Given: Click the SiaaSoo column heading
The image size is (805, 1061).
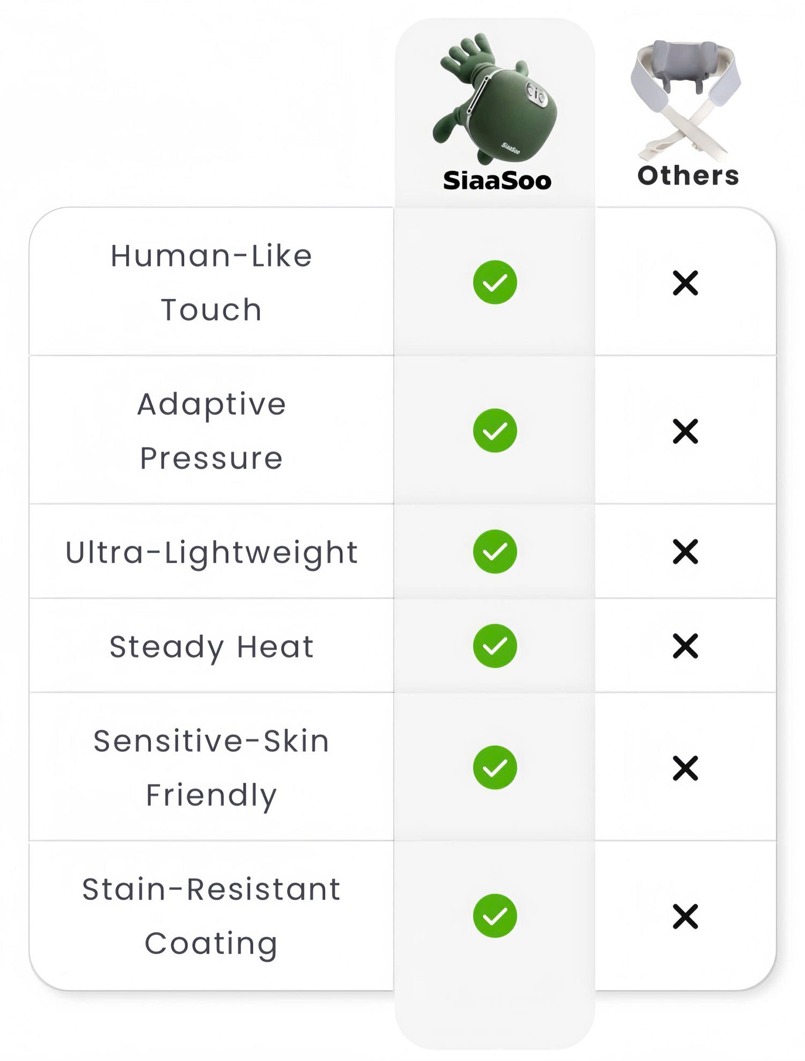Looking at the screenshot, I should point(497,181).
